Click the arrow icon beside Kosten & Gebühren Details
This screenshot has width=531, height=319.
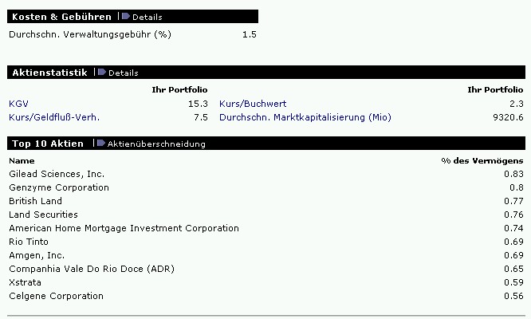(x=126, y=16)
